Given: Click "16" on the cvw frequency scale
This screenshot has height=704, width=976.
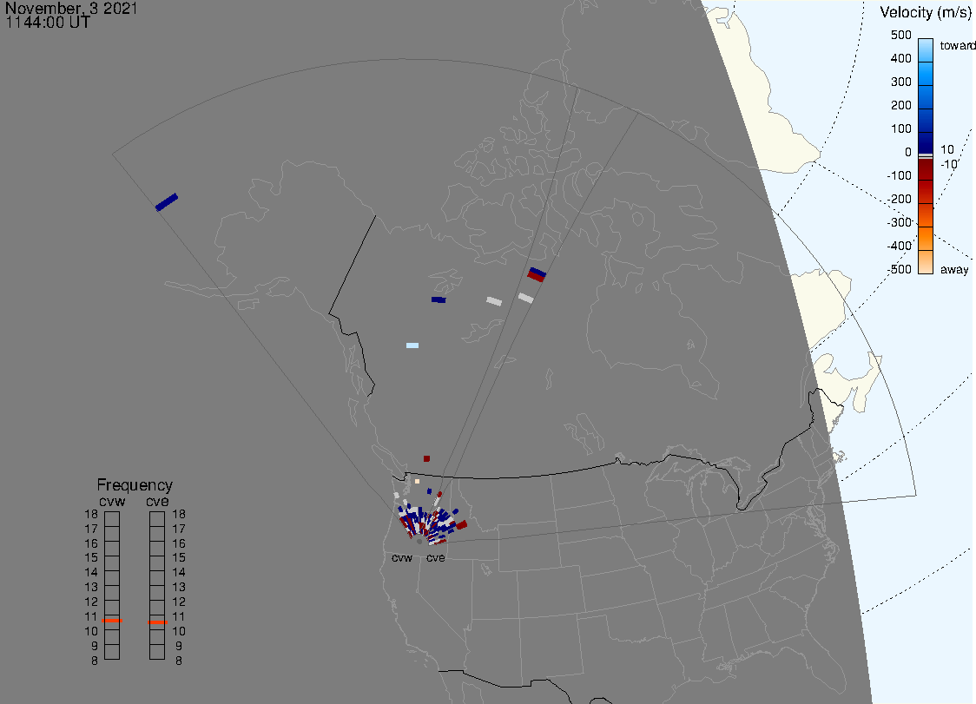Looking at the screenshot, I should [x=91, y=543].
